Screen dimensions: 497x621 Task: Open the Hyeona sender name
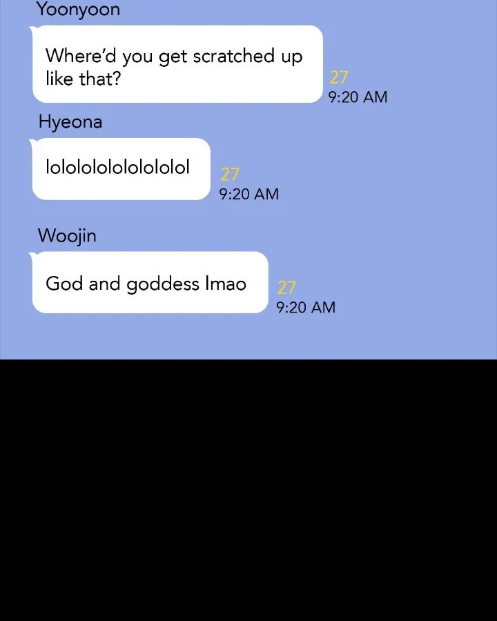click(x=70, y=121)
